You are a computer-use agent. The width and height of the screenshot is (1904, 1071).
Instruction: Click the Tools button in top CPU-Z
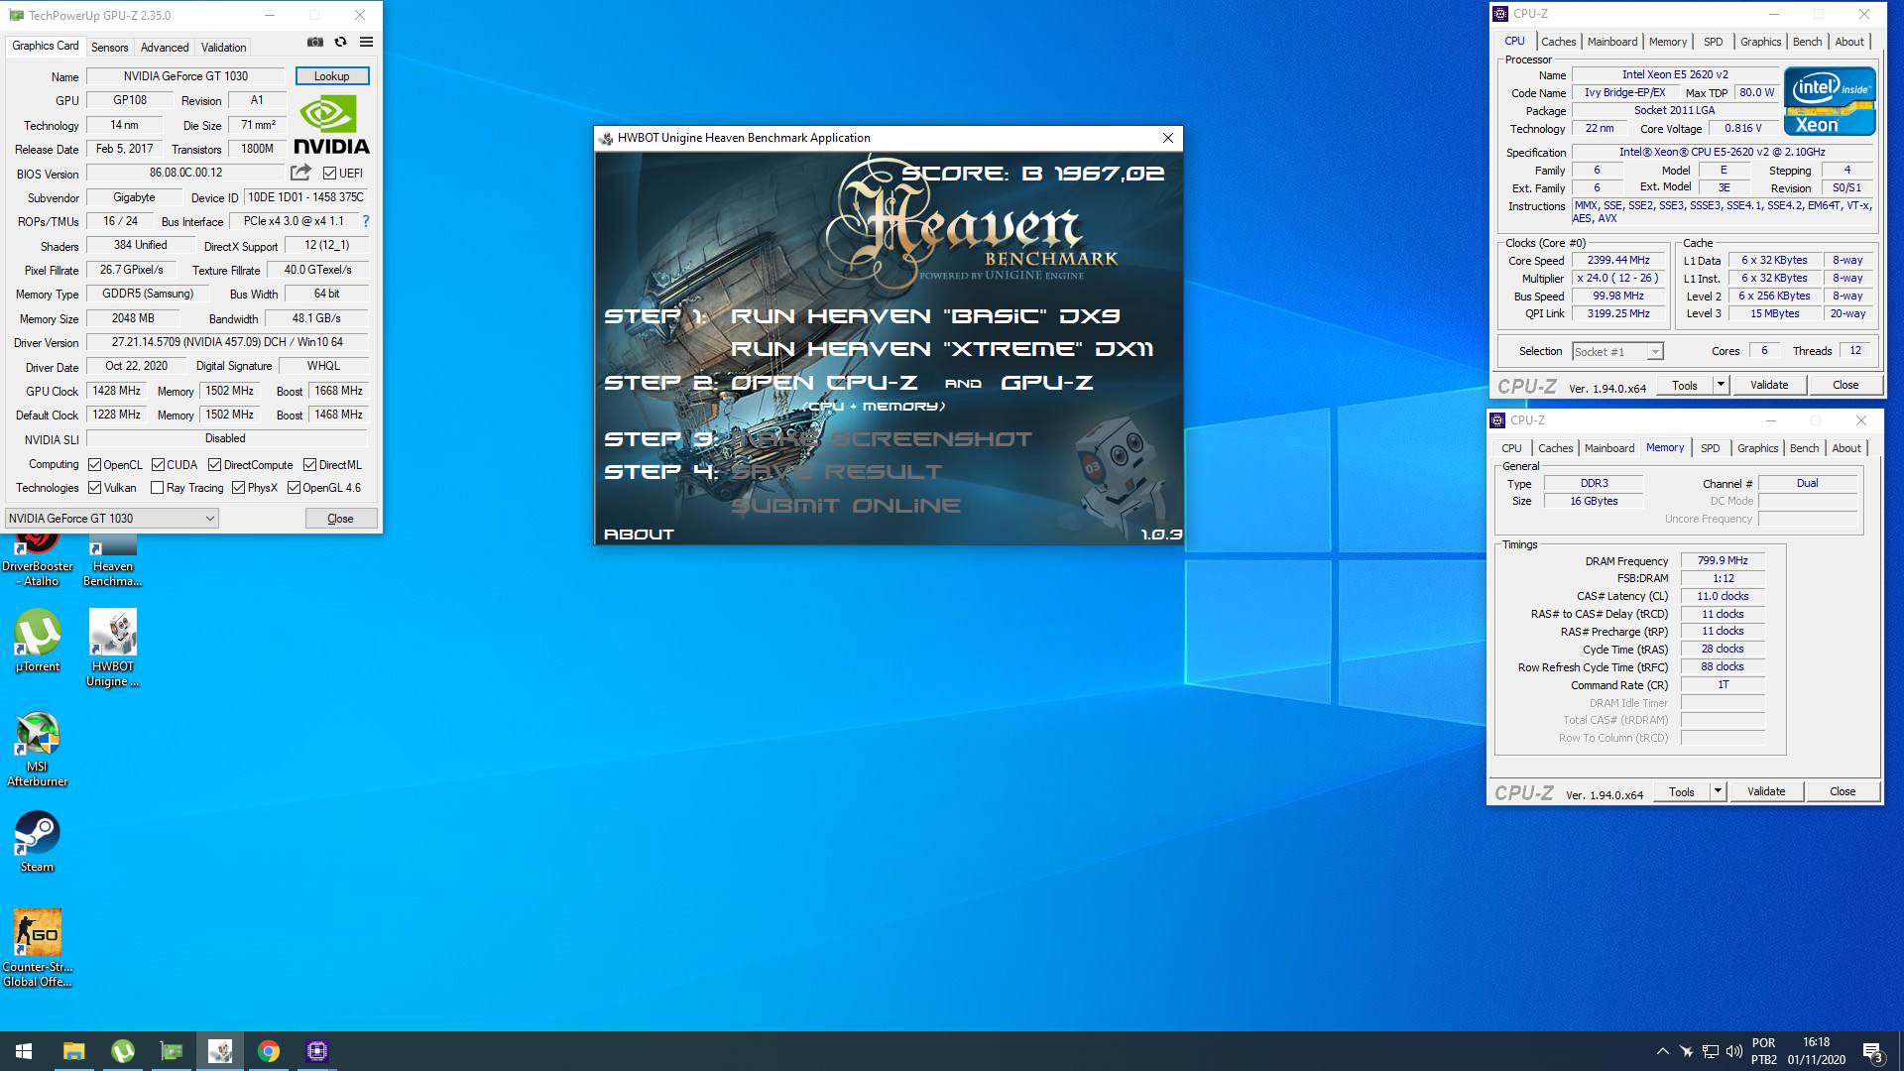pos(1685,385)
